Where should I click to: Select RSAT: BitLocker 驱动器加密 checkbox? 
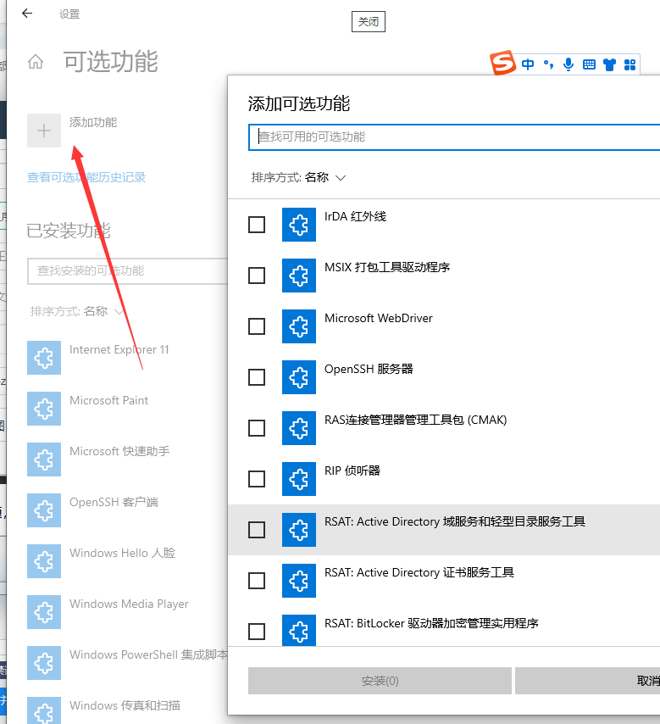coord(257,632)
